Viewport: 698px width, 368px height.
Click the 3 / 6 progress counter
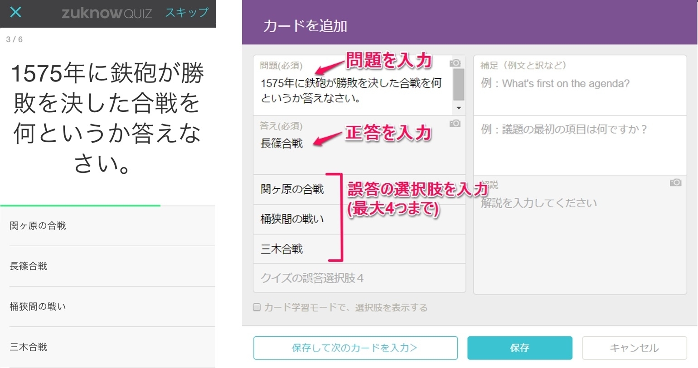tap(14, 39)
